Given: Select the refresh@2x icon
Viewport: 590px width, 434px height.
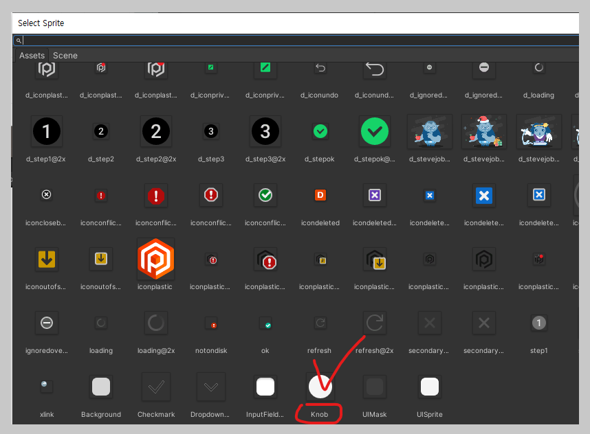Looking at the screenshot, I should tap(375, 323).
